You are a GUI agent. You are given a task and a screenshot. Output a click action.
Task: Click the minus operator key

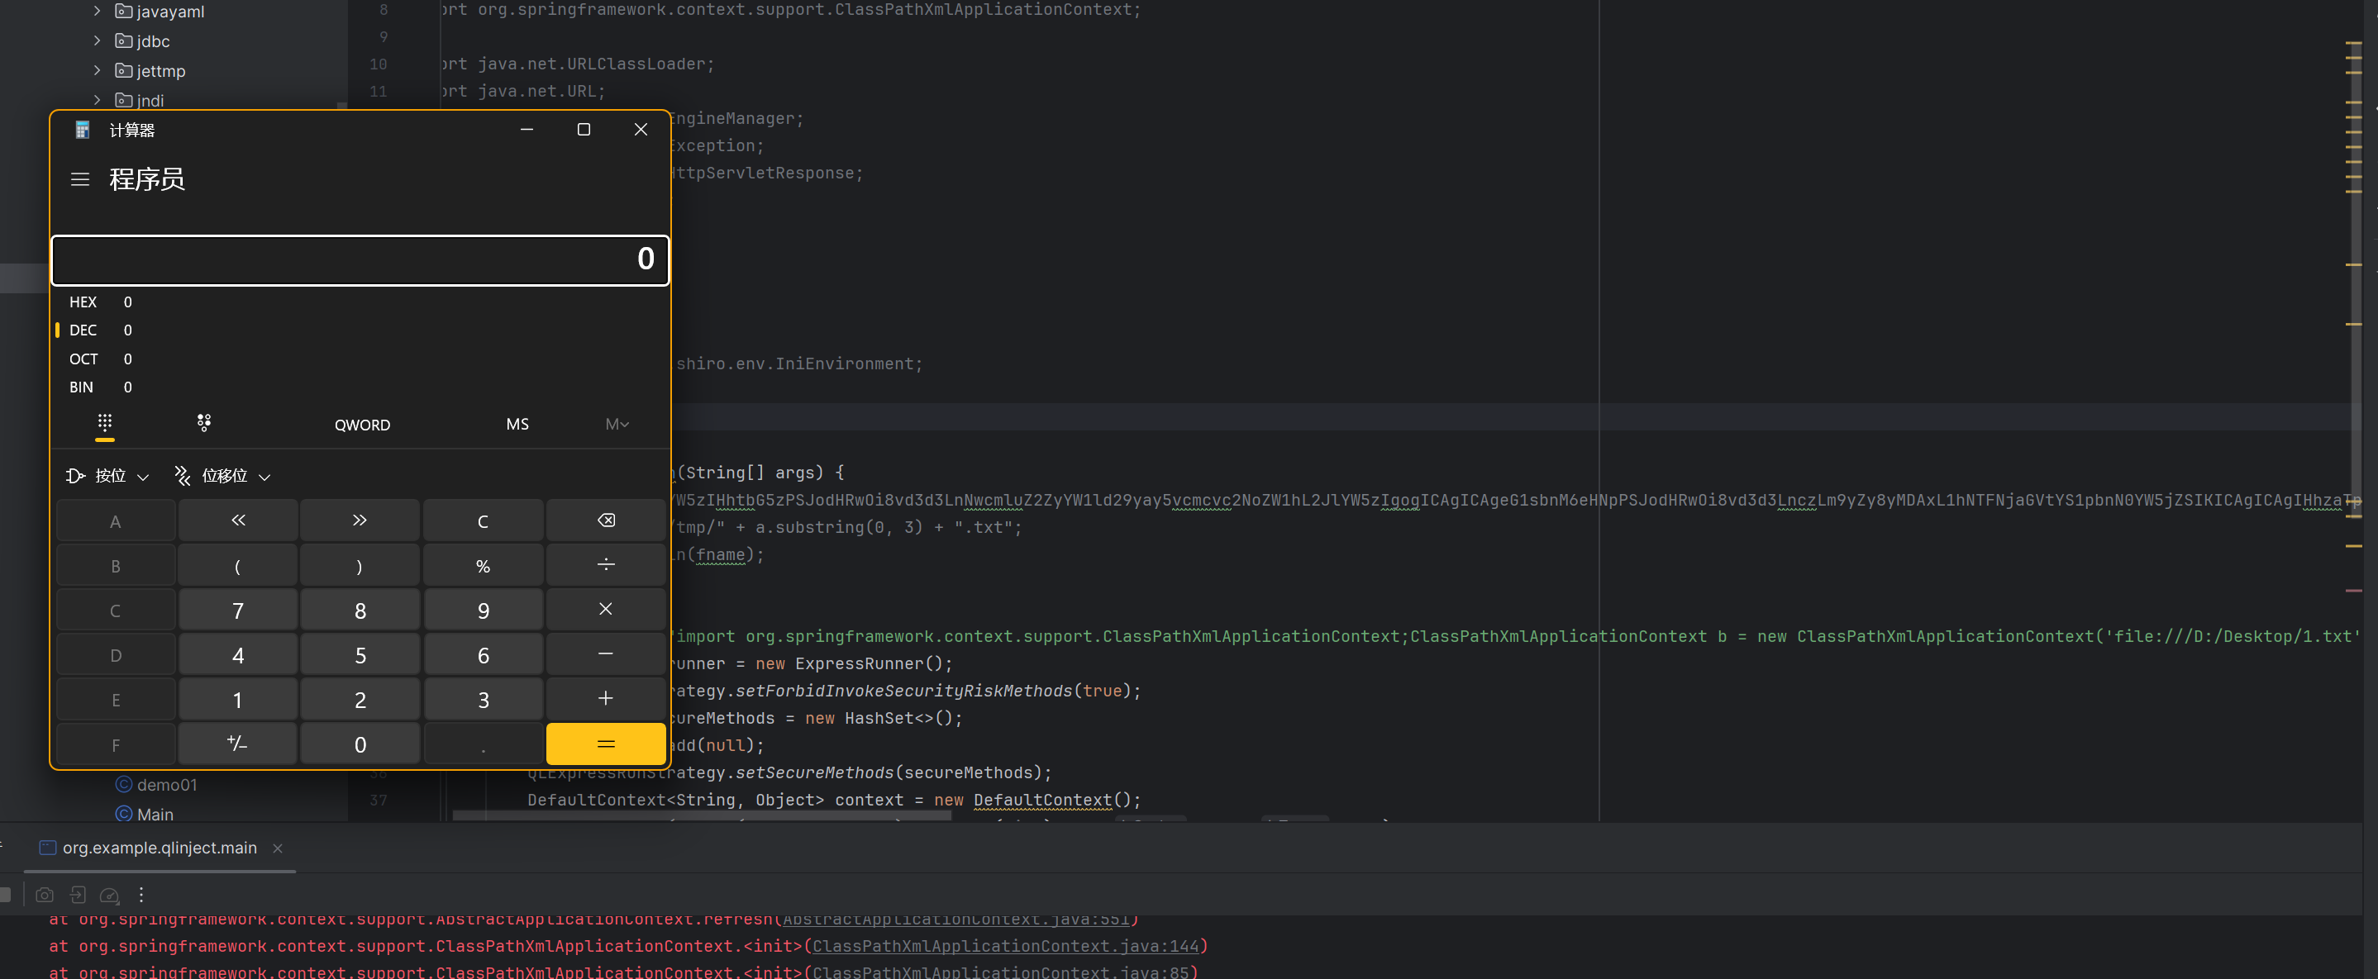tap(606, 654)
